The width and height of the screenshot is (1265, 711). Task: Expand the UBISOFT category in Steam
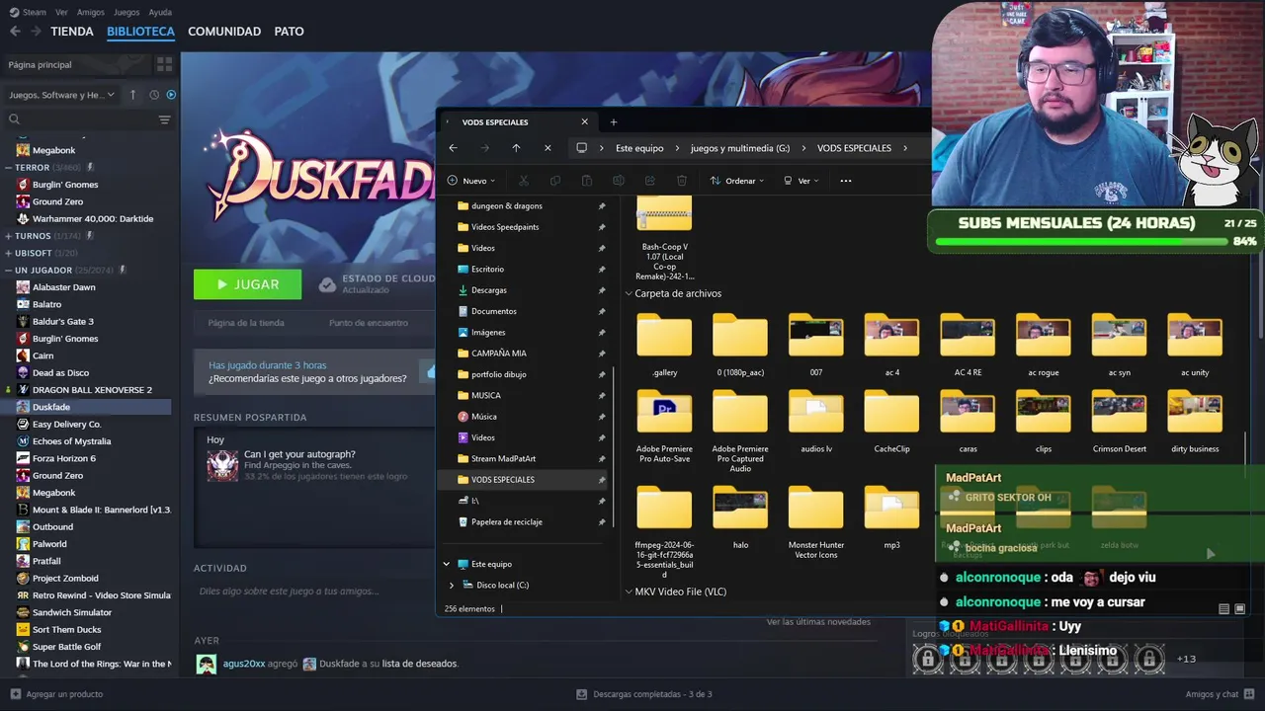[x=8, y=253]
